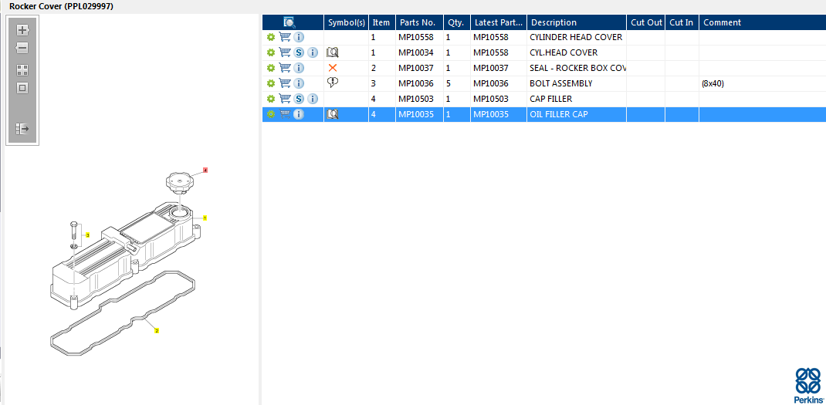Click gear icon for MP10035 row
Screen dimensions: 826x405
coord(271,113)
